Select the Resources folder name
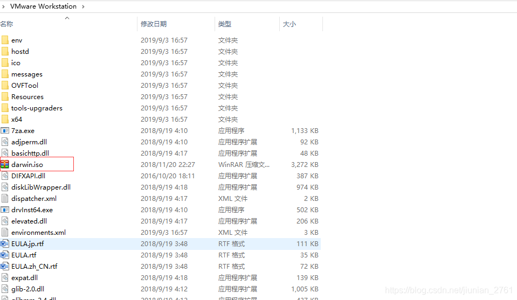The width and height of the screenshot is (517, 300). coord(27,96)
